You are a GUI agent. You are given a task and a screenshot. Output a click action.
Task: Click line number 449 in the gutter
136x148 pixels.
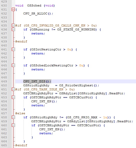(4, 81)
